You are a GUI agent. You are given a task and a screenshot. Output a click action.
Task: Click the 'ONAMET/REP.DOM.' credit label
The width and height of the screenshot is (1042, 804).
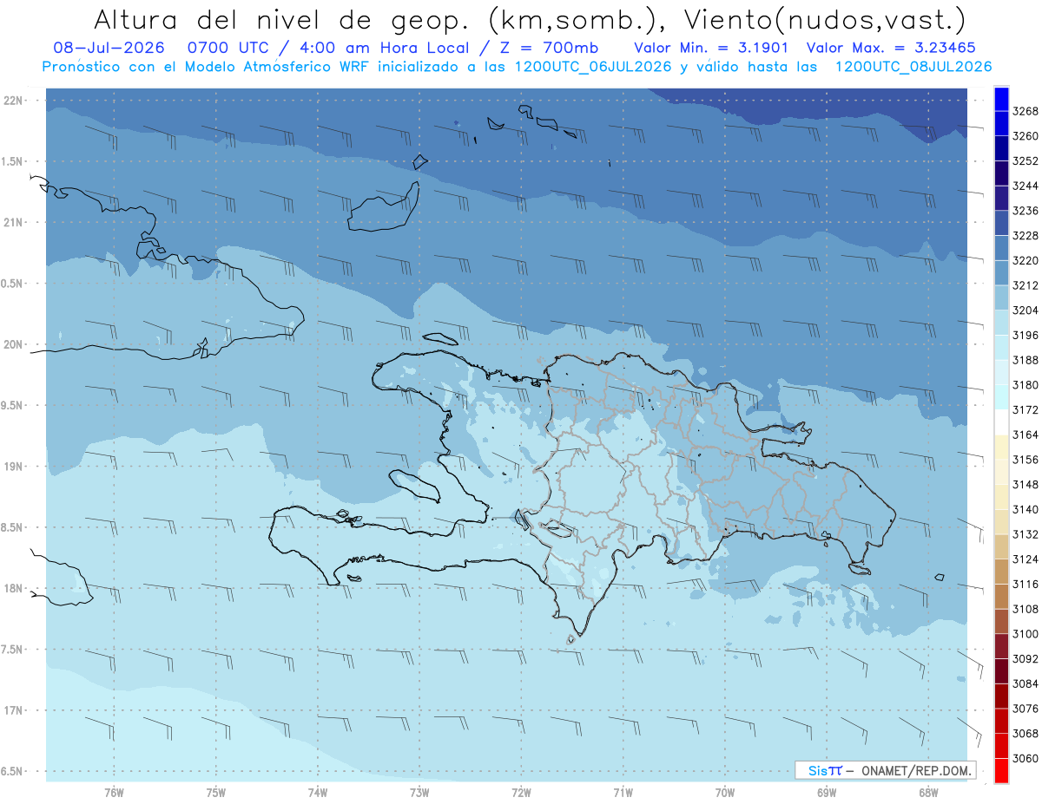pyautogui.click(x=915, y=770)
